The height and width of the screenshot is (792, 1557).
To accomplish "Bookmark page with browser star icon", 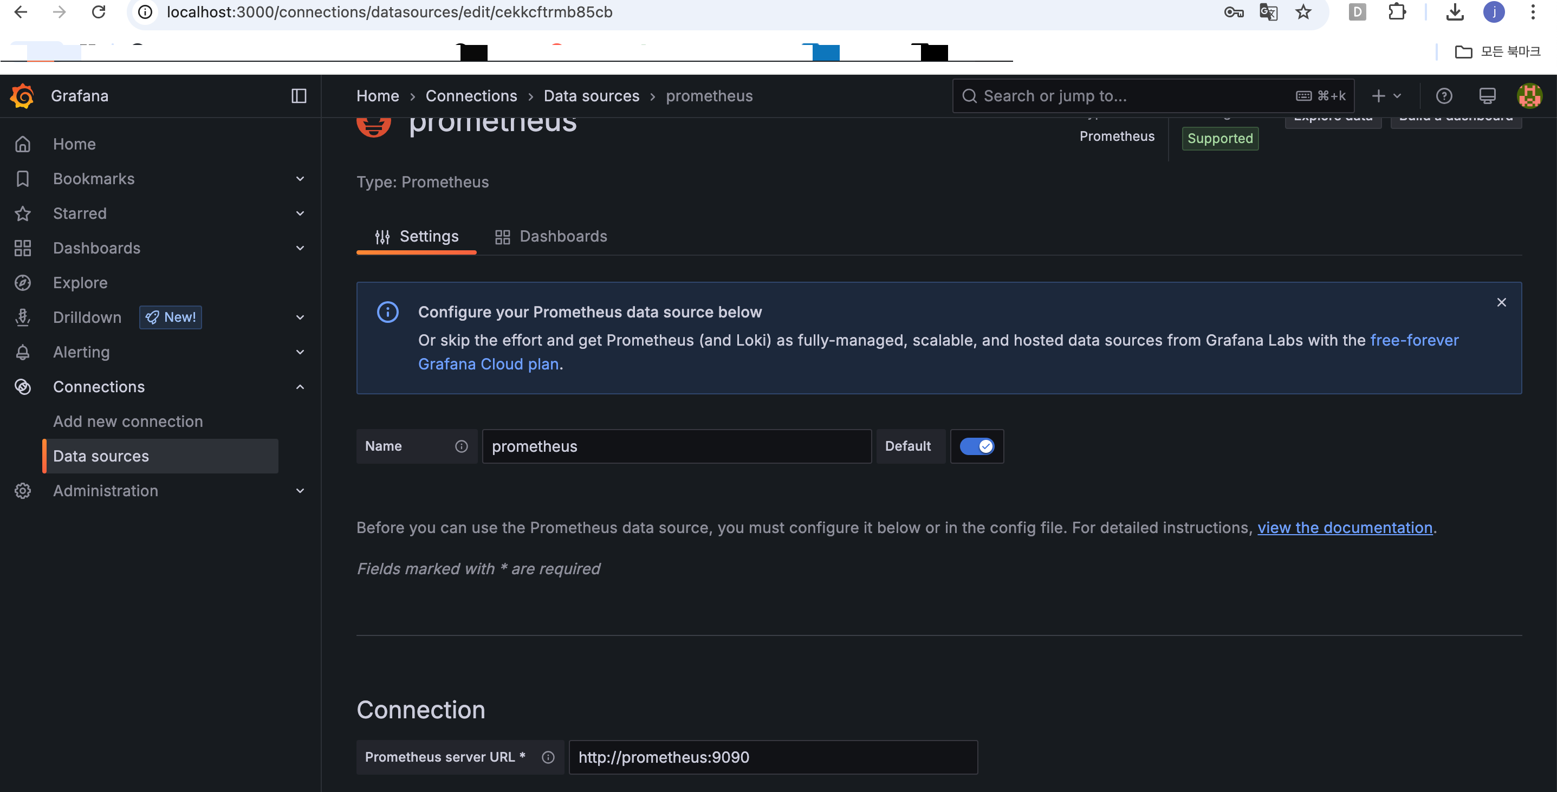I will 1303,12.
